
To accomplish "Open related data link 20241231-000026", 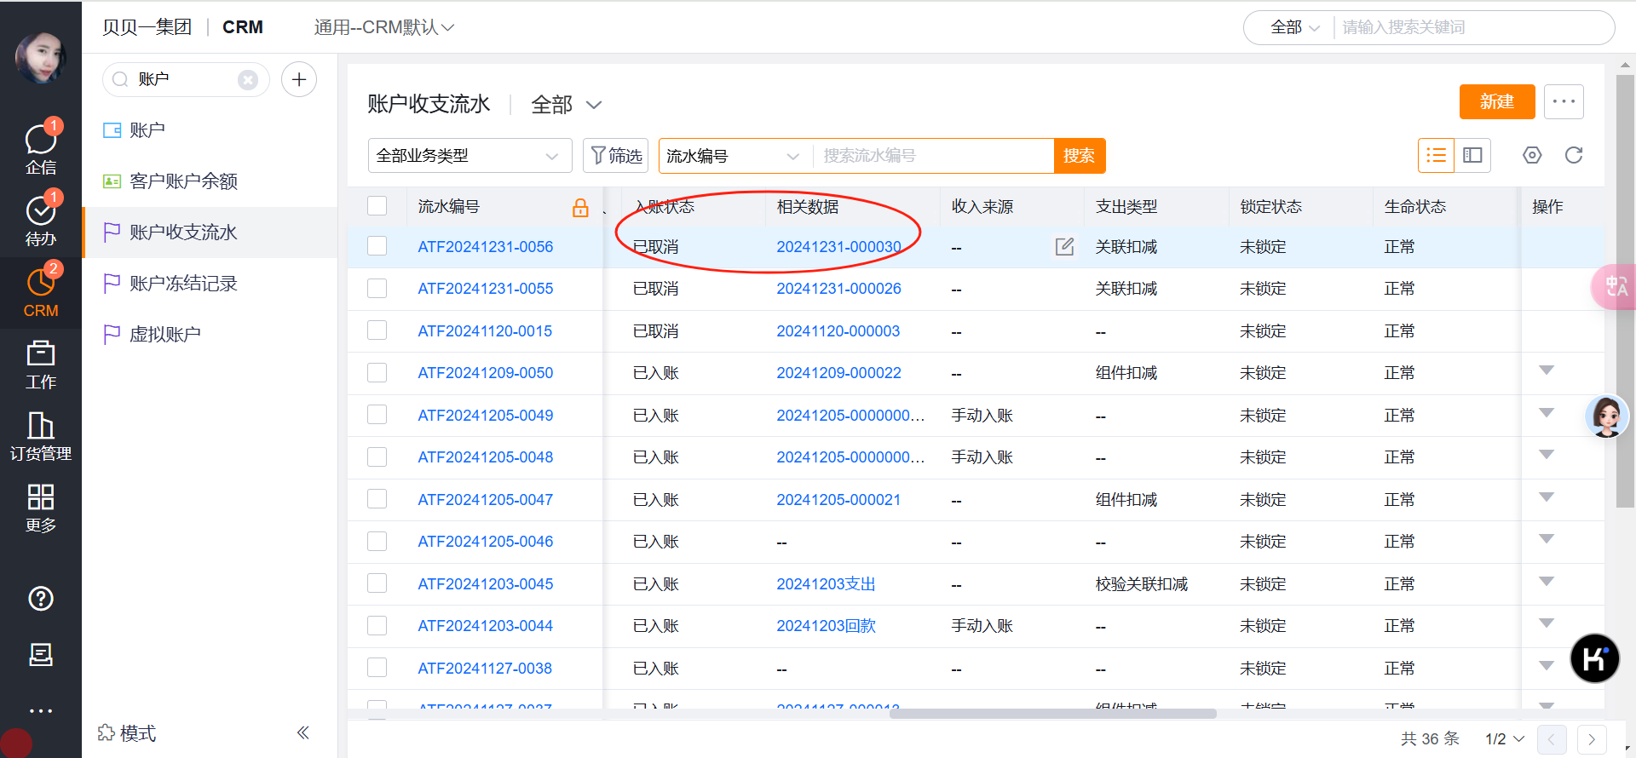I will 838,289.
